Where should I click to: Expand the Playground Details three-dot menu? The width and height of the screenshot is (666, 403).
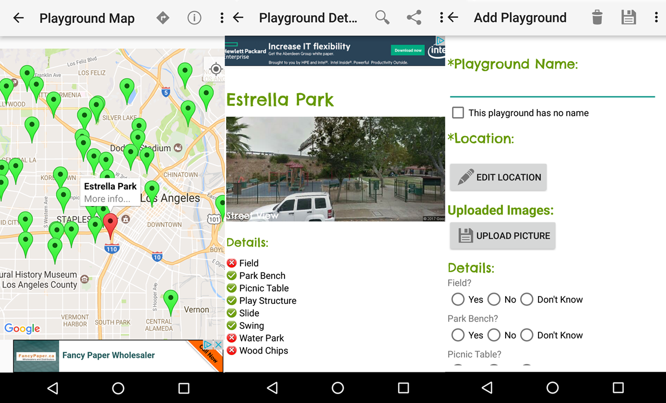pyautogui.click(x=441, y=18)
